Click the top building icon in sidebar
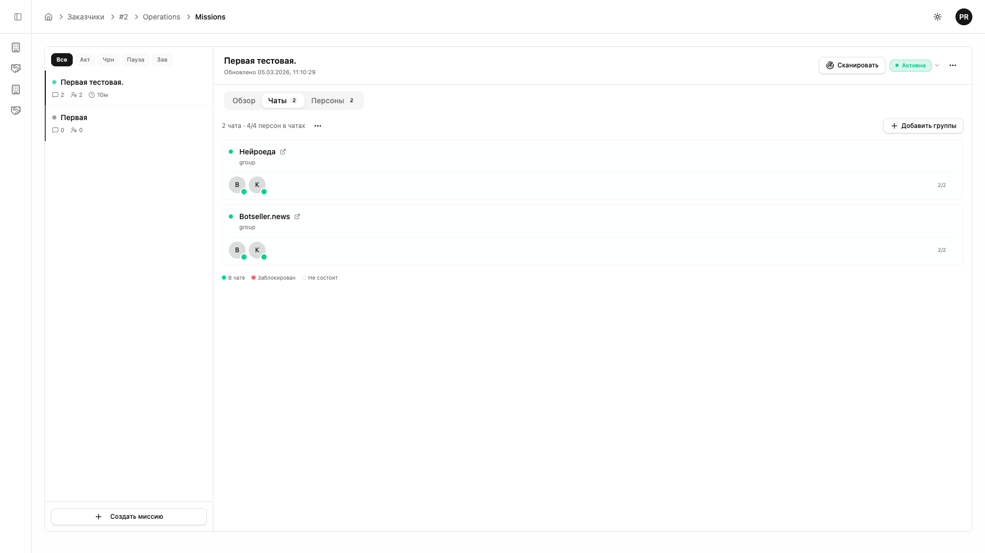 pyautogui.click(x=16, y=47)
